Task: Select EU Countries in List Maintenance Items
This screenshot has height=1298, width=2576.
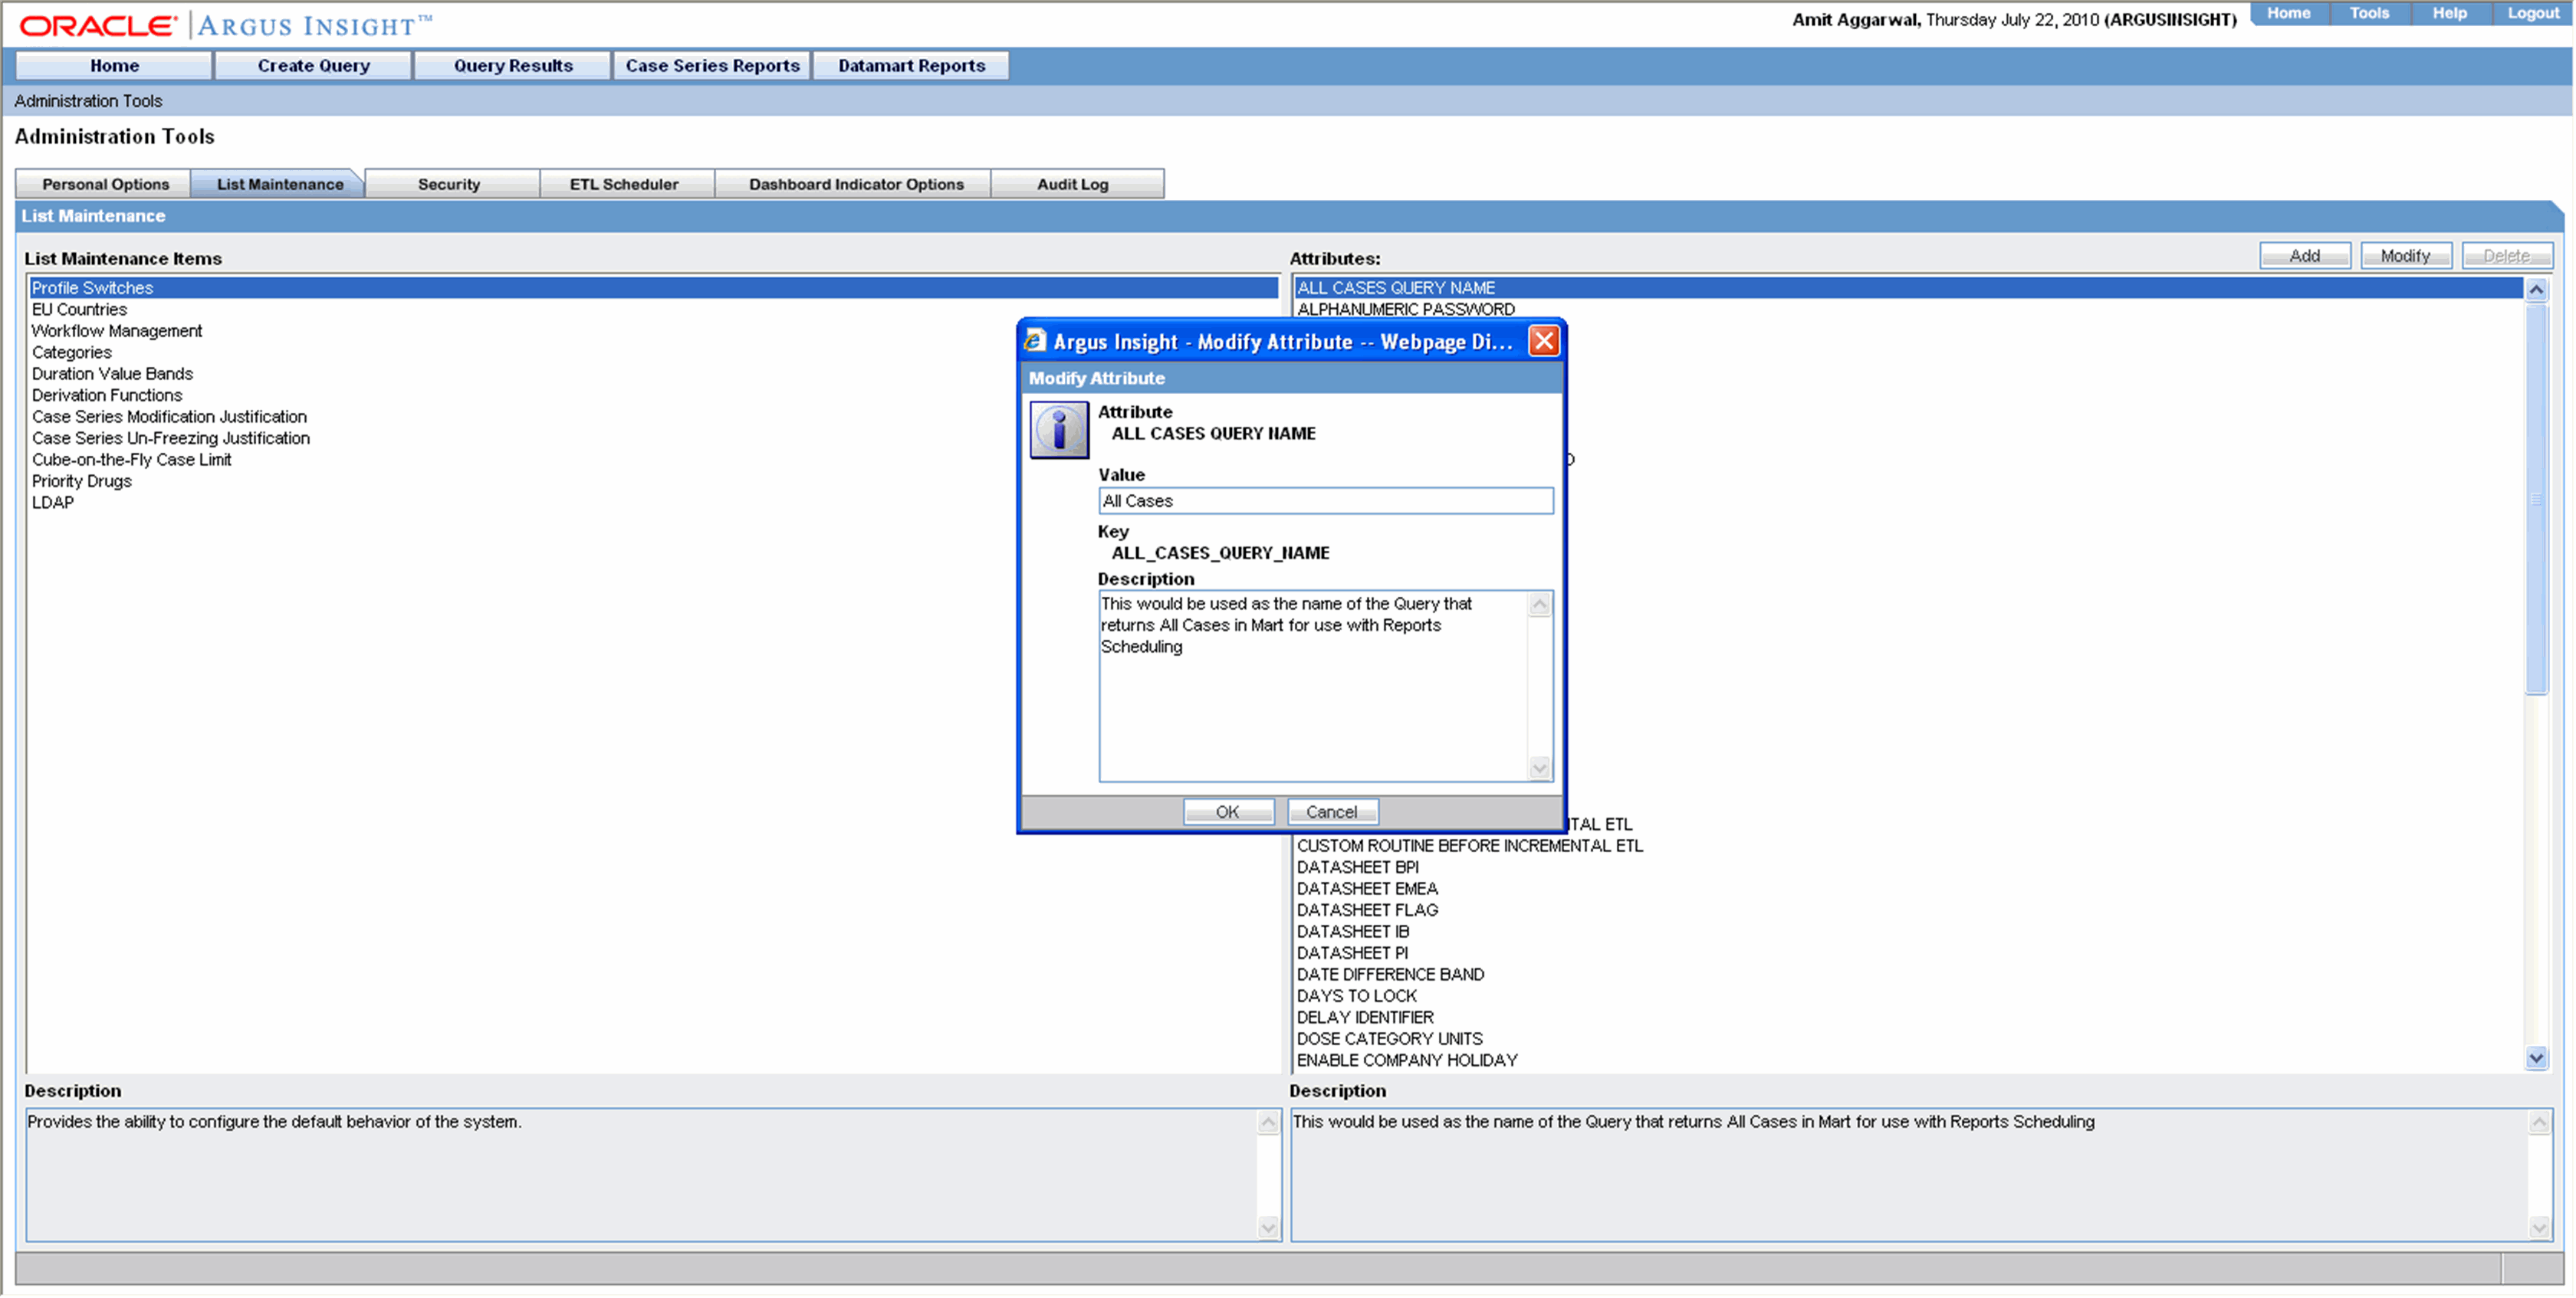Action: (x=79, y=309)
